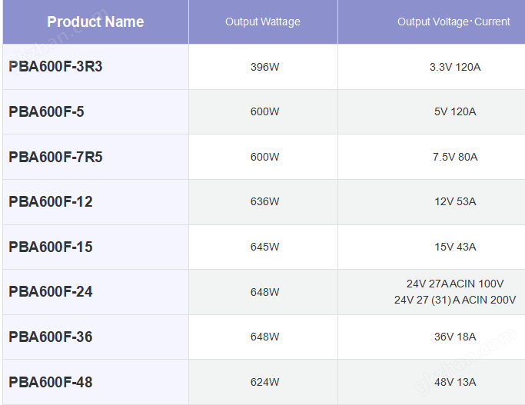Screen dimensions: 525x405
Task: Click the 636W output wattage value
Action: (x=264, y=201)
